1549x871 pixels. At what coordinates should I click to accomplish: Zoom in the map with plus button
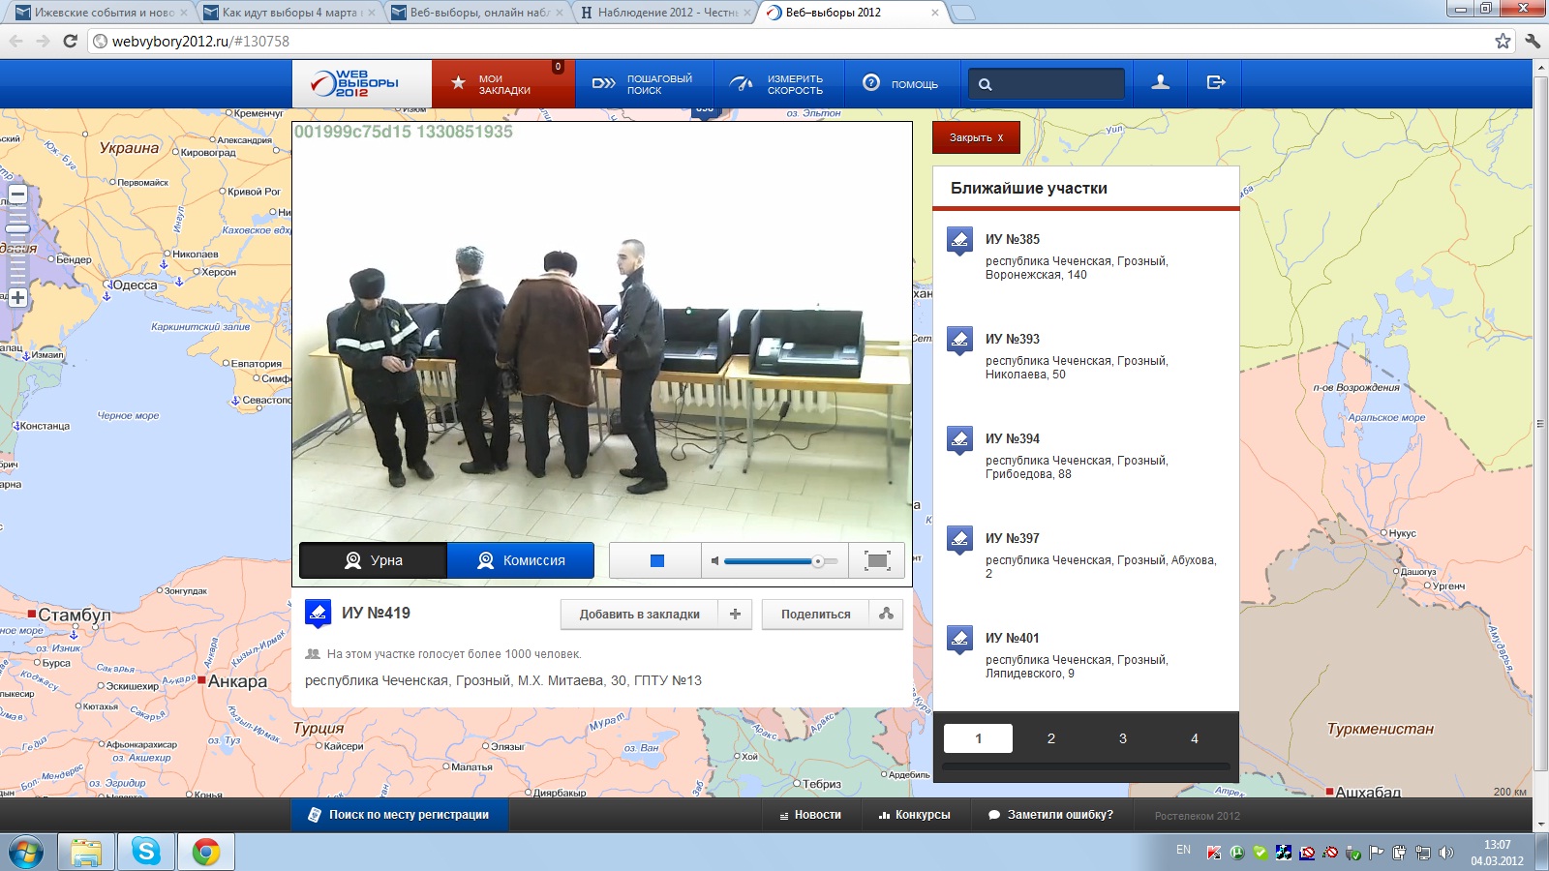click(17, 298)
